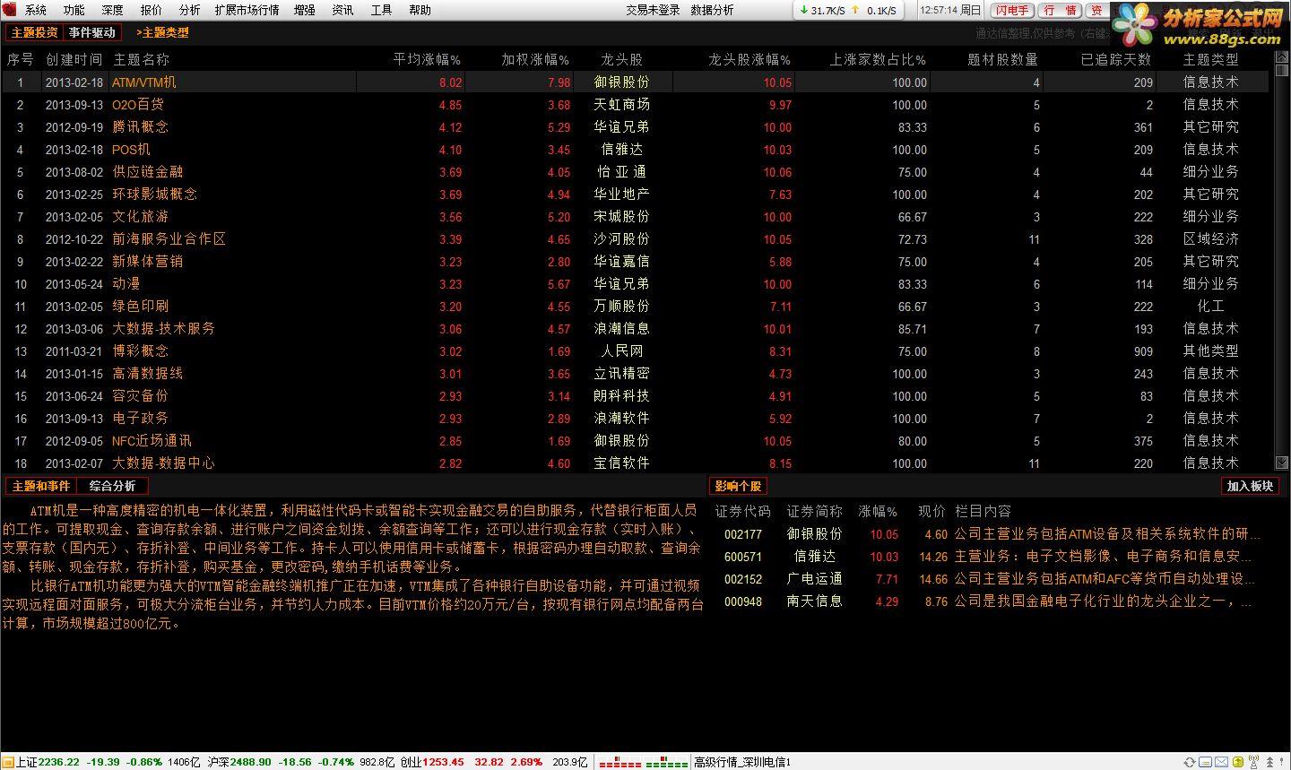Click stock 南天信息 in 影响个股 list

point(815,601)
